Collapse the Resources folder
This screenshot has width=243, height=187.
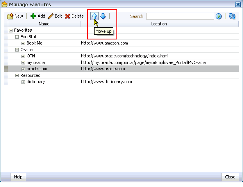click(x=17, y=76)
